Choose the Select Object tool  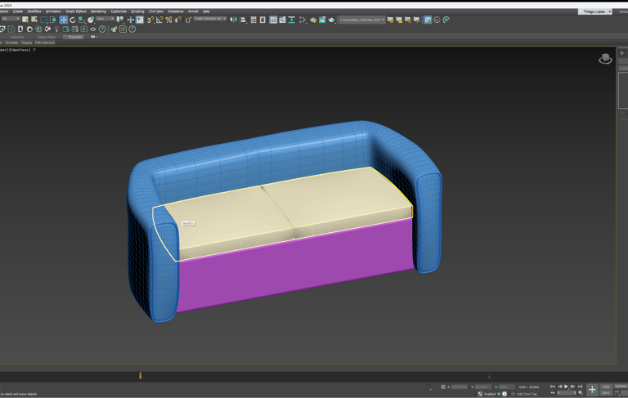[25, 20]
